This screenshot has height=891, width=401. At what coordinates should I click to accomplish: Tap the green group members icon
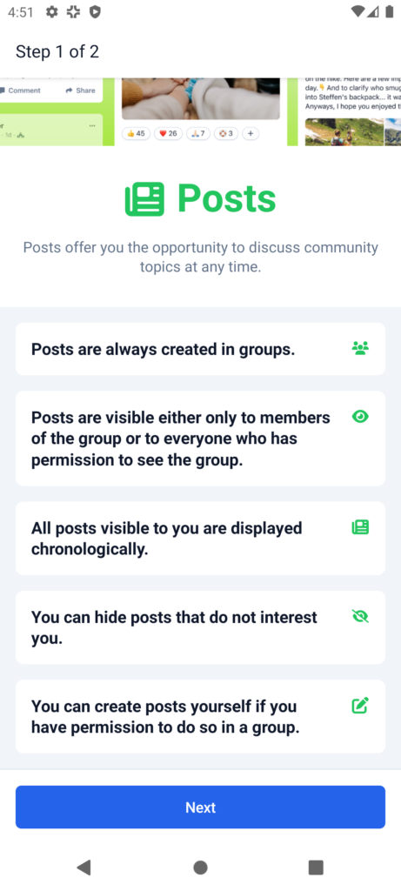(360, 348)
